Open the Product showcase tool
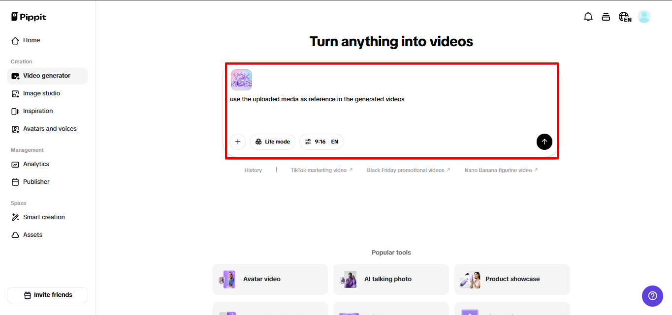This screenshot has height=315, width=672. (512, 279)
